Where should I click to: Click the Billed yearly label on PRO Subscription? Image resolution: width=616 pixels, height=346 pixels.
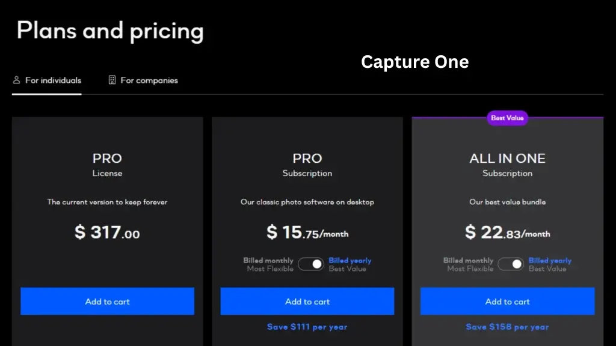(x=351, y=260)
